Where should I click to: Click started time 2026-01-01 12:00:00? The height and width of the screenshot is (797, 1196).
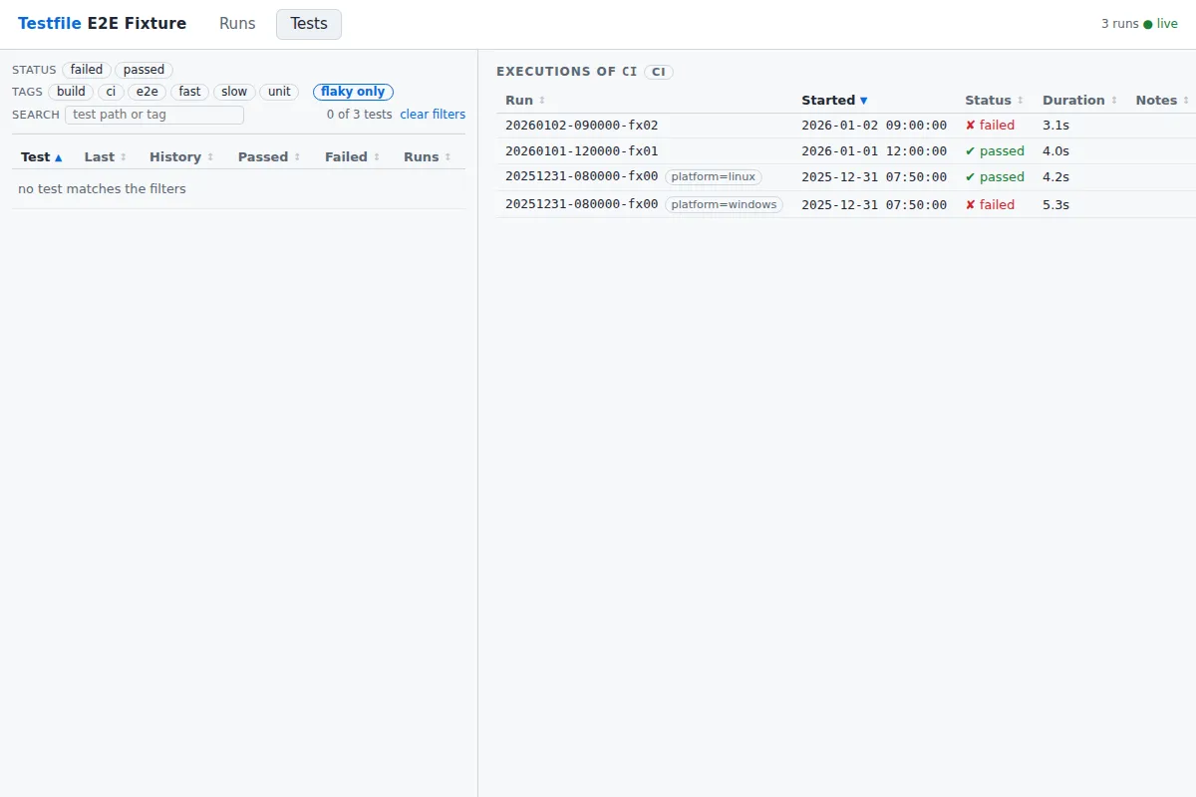pos(874,151)
